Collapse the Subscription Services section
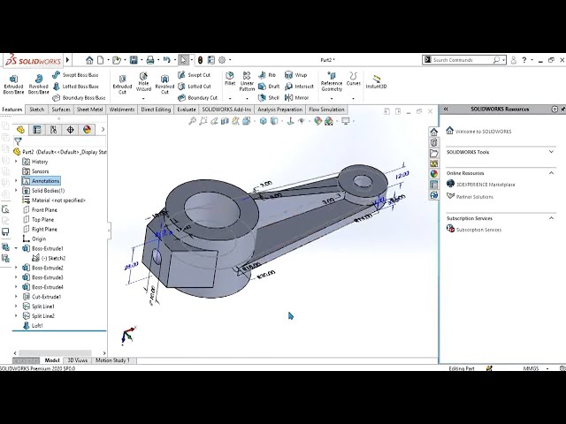 click(x=551, y=218)
